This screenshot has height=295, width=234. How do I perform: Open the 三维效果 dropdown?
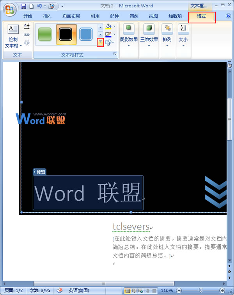tap(149, 35)
